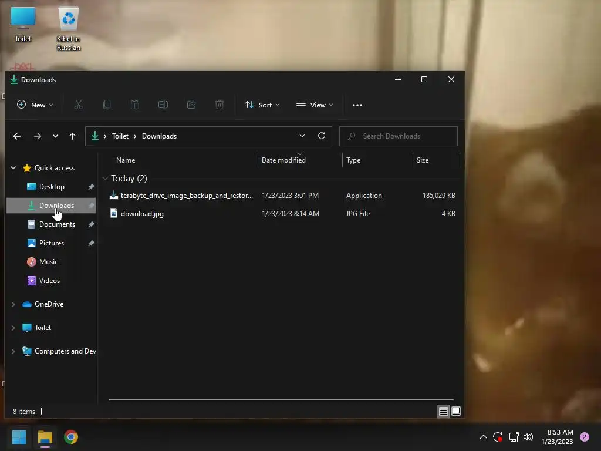Click File Explorer on the taskbar
The height and width of the screenshot is (451, 601).
click(x=45, y=437)
